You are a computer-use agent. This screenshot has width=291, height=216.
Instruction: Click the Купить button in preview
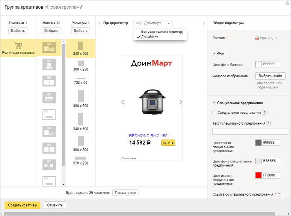(168, 142)
